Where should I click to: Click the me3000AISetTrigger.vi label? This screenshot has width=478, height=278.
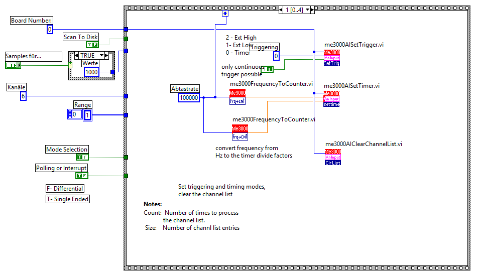click(x=354, y=45)
